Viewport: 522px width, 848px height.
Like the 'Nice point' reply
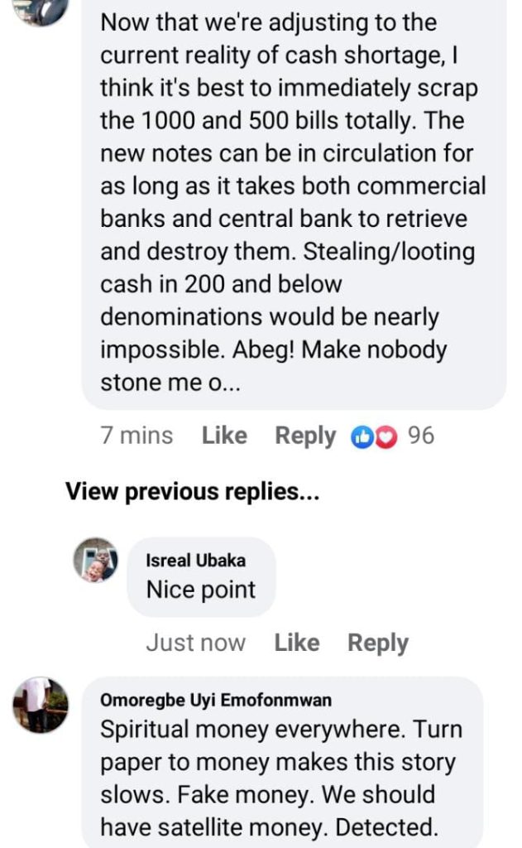tap(296, 643)
